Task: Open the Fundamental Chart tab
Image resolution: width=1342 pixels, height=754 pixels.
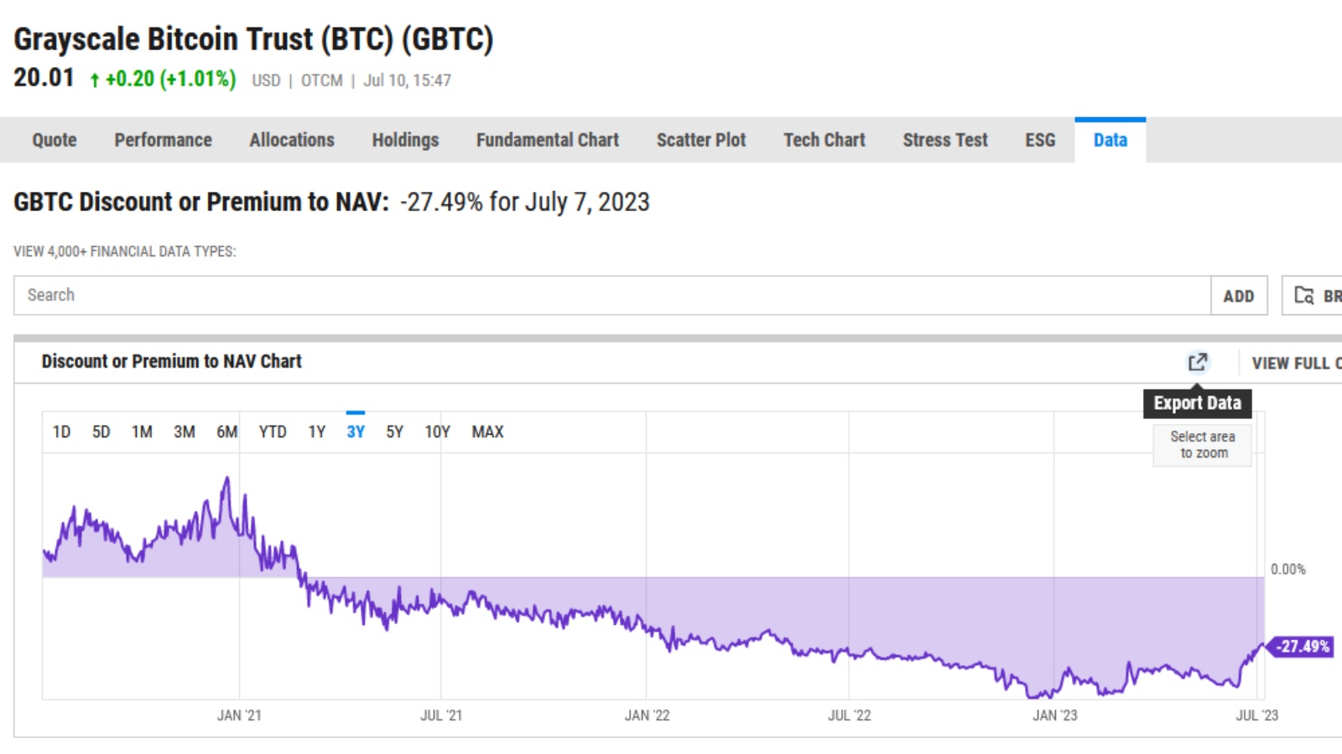Action: 548,140
